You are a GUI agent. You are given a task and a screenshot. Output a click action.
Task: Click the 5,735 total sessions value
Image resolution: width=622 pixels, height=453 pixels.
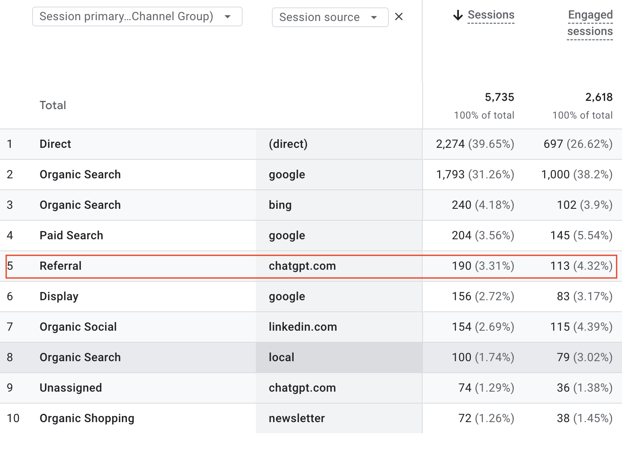(500, 98)
